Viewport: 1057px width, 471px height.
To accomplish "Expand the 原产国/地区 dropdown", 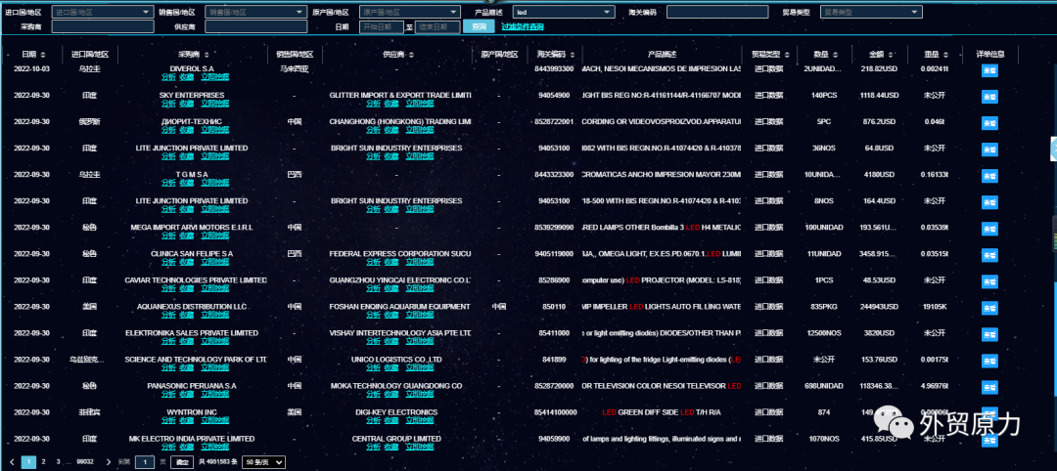I will pyautogui.click(x=410, y=12).
